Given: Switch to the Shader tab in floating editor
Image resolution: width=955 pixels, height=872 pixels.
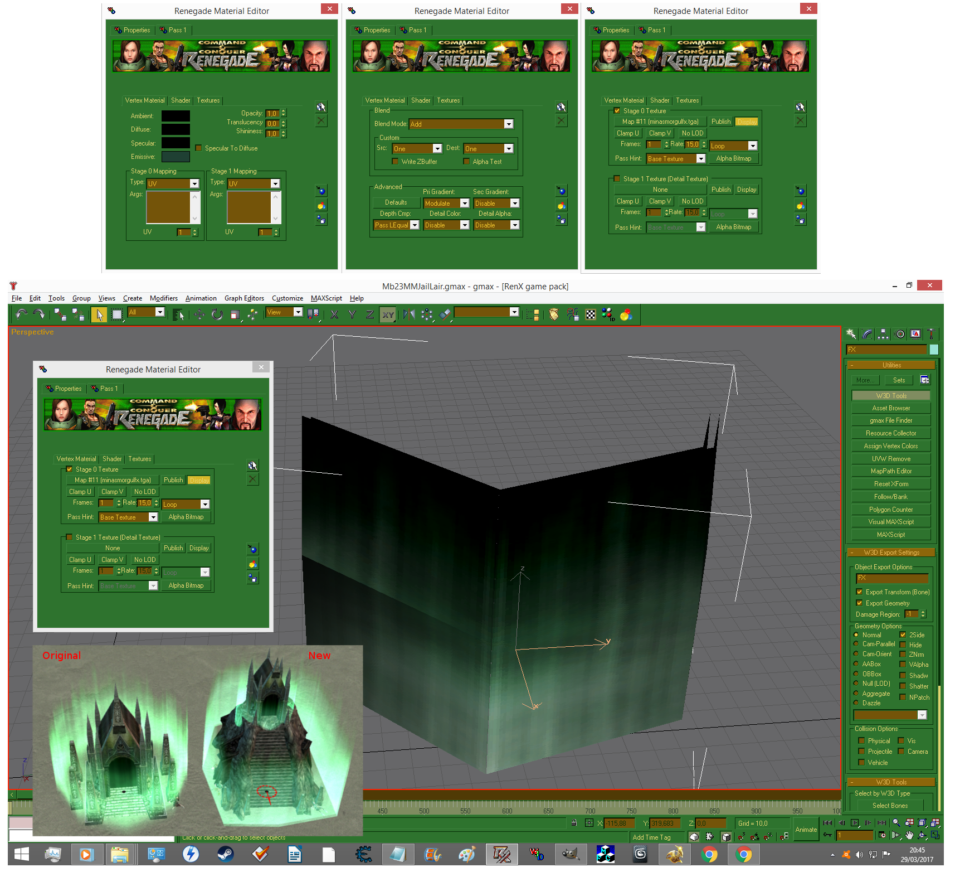Looking at the screenshot, I should 112,459.
